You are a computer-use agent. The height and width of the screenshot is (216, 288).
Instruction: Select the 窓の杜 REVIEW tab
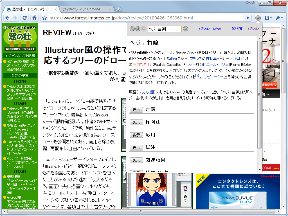pyautogui.click(x=31, y=9)
